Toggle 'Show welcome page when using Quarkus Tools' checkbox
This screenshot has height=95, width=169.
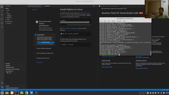[102, 8]
